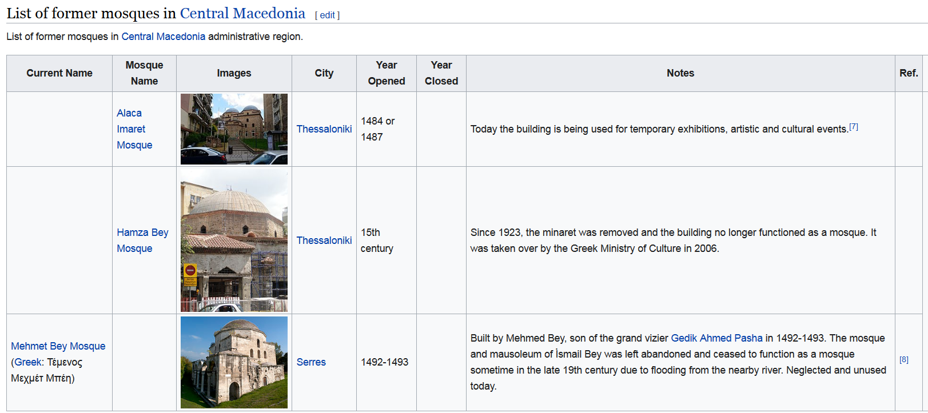The image size is (928, 413).
Task: Jump to reference 7 in the notes
Action: (x=853, y=127)
